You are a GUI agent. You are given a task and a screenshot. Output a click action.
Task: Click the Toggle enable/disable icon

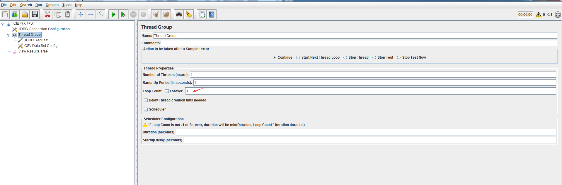coord(101,14)
